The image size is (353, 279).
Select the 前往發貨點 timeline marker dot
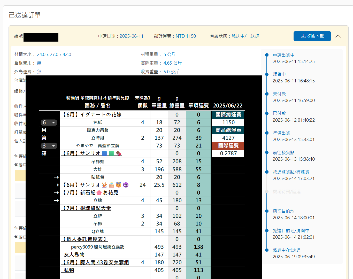[267, 152]
